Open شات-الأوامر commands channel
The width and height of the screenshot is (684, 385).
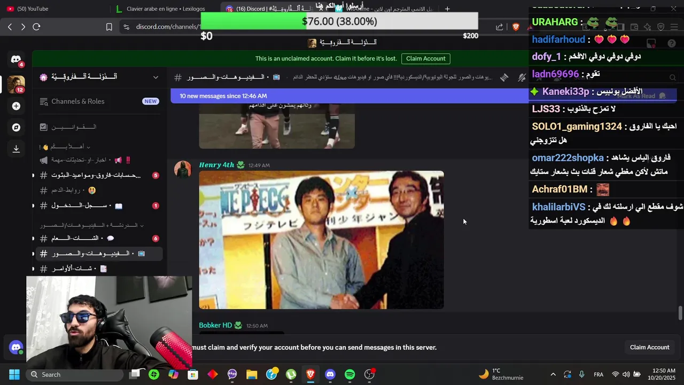click(98, 269)
